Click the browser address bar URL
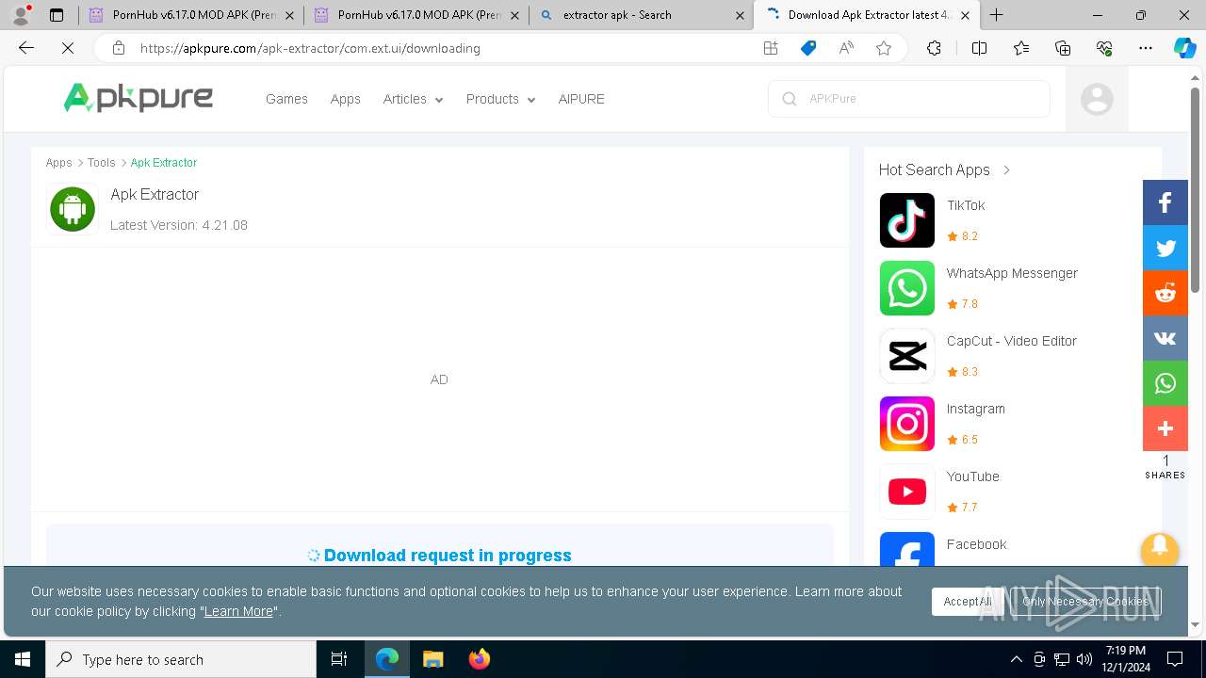Image resolution: width=1206 pixels, height=678 pixels. coord(310,48)
